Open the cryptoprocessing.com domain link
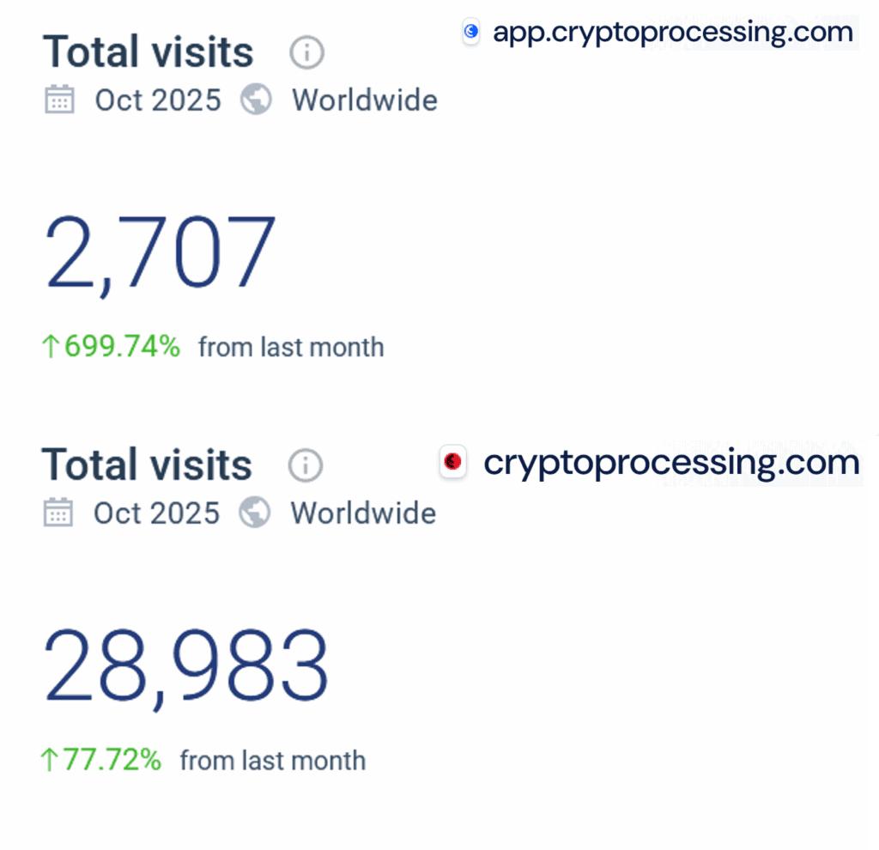The height and width of the screenshot is (850, 879). [x=670, y=462]
